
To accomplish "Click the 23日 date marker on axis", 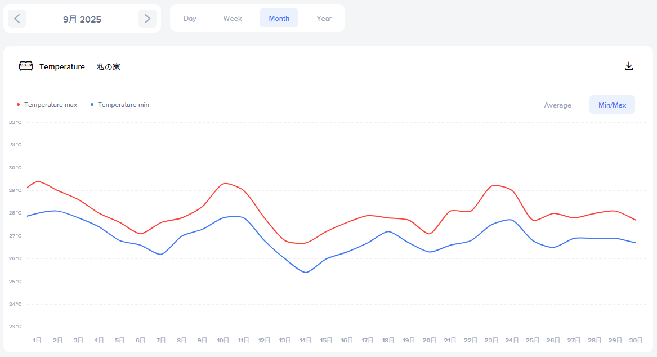I will click(491, 340).
